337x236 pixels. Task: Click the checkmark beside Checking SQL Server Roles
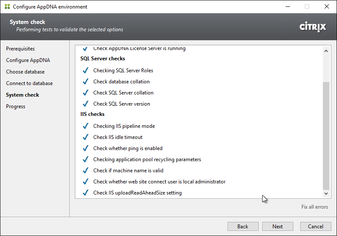(x=86, y=70)
